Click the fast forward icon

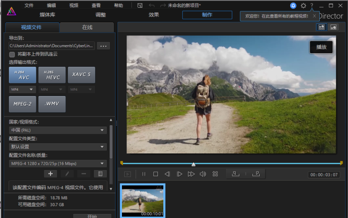(x=191, y=174)
